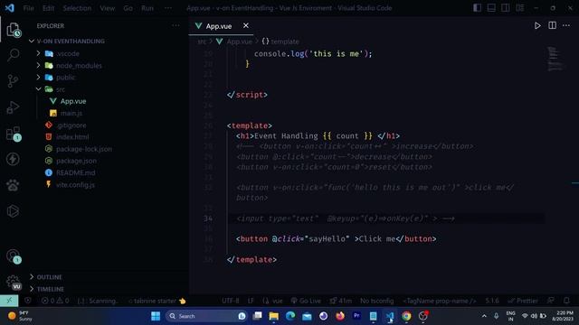Click the src breadcrumb segment

tap(202, 42)
